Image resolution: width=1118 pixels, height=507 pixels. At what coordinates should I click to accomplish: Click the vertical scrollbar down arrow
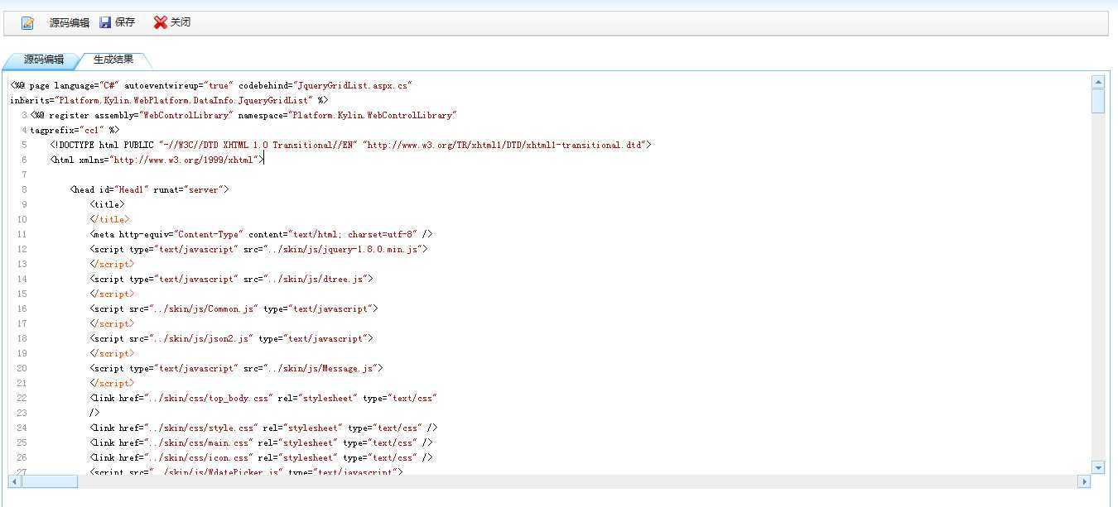click(1098, 467)
